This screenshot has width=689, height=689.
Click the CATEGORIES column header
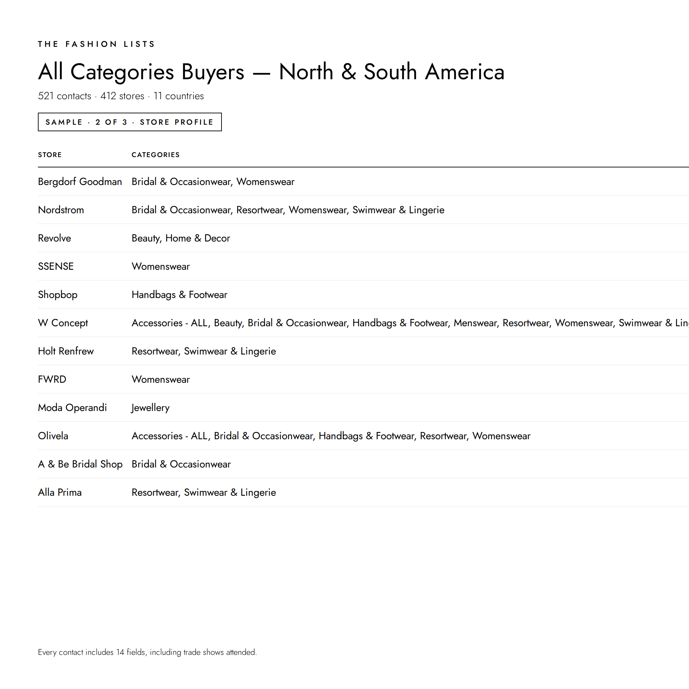click(x=155, y=155)
